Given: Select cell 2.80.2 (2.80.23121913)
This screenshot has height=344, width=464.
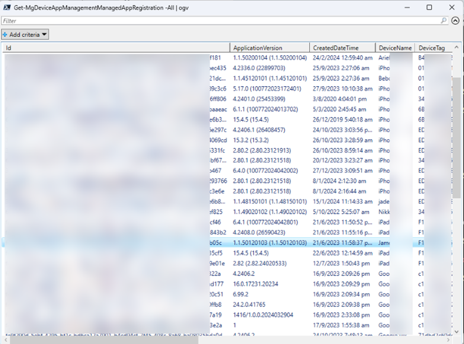Looking at the screenshot, I should click(x=262, y=150).
